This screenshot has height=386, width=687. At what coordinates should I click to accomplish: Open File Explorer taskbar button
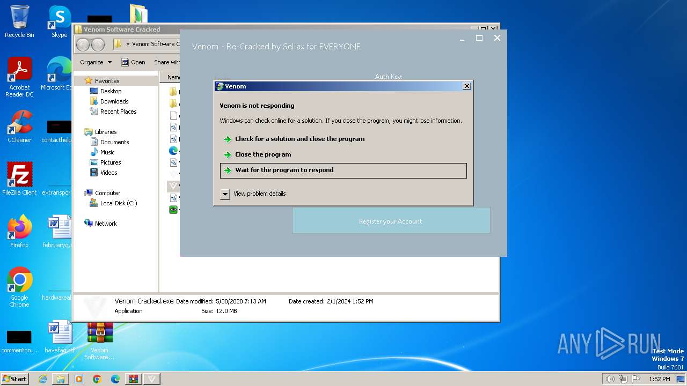coord(61,379)
